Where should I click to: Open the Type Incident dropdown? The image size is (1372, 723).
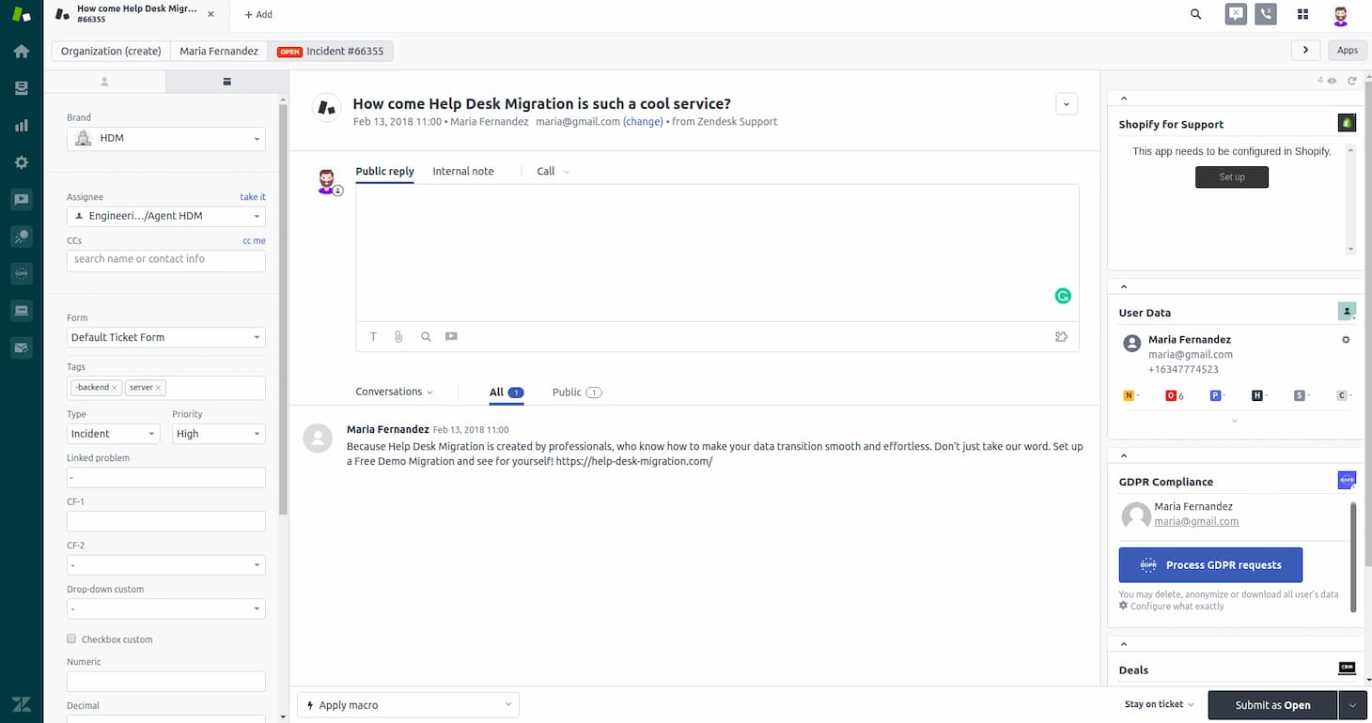click(114, 434)
